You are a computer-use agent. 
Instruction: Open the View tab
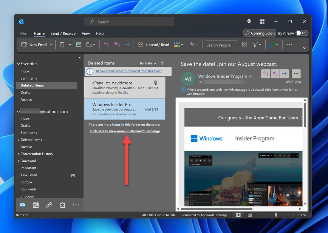pos(86,33)
